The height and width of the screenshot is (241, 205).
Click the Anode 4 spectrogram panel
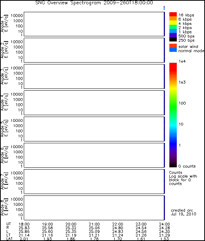tap(94, 103)
